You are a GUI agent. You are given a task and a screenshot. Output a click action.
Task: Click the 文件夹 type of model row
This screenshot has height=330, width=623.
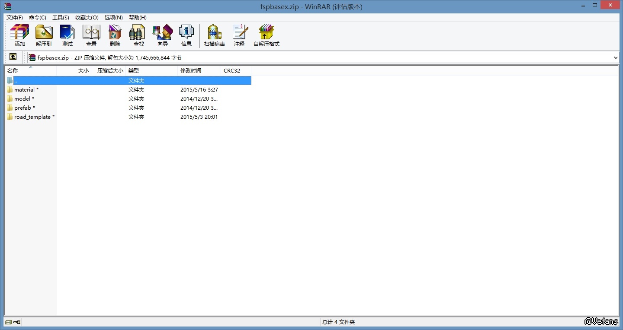[x=136, y=98]
